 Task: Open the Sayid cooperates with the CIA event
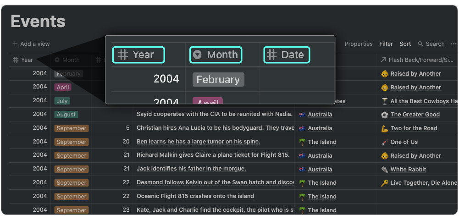215,115
